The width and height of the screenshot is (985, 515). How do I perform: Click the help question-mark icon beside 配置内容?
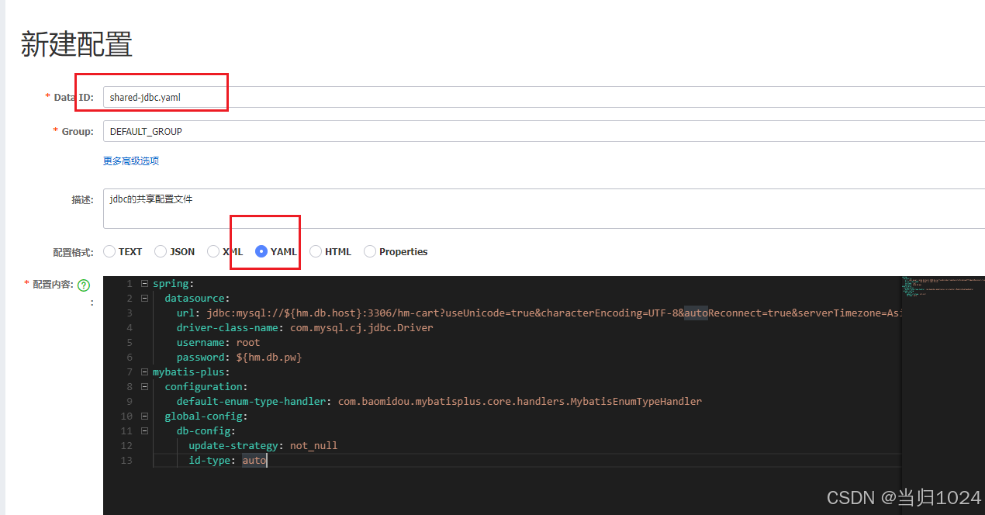84,285
